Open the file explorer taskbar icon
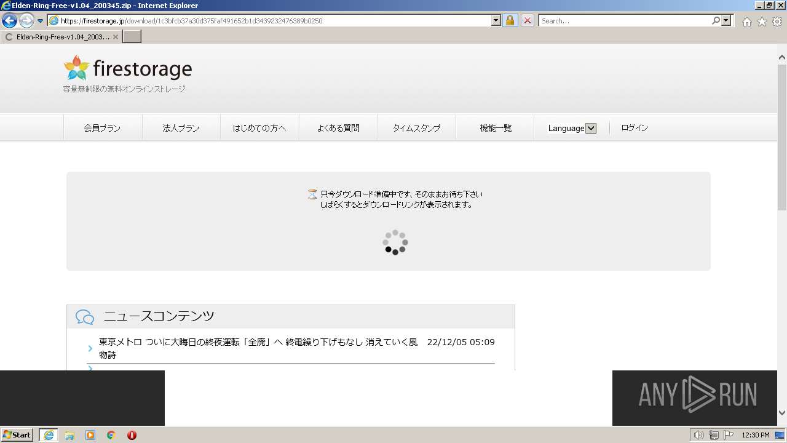This screenshot has width=787, height=443. 69,435
